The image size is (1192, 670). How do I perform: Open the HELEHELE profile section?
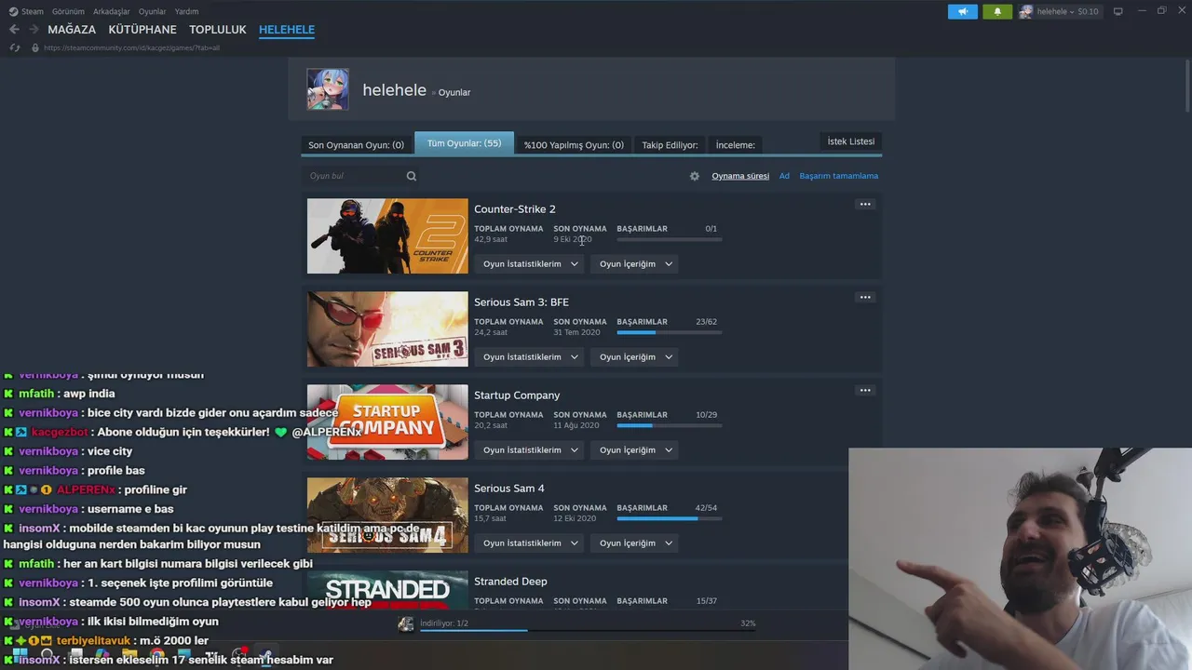pos(287,30)
